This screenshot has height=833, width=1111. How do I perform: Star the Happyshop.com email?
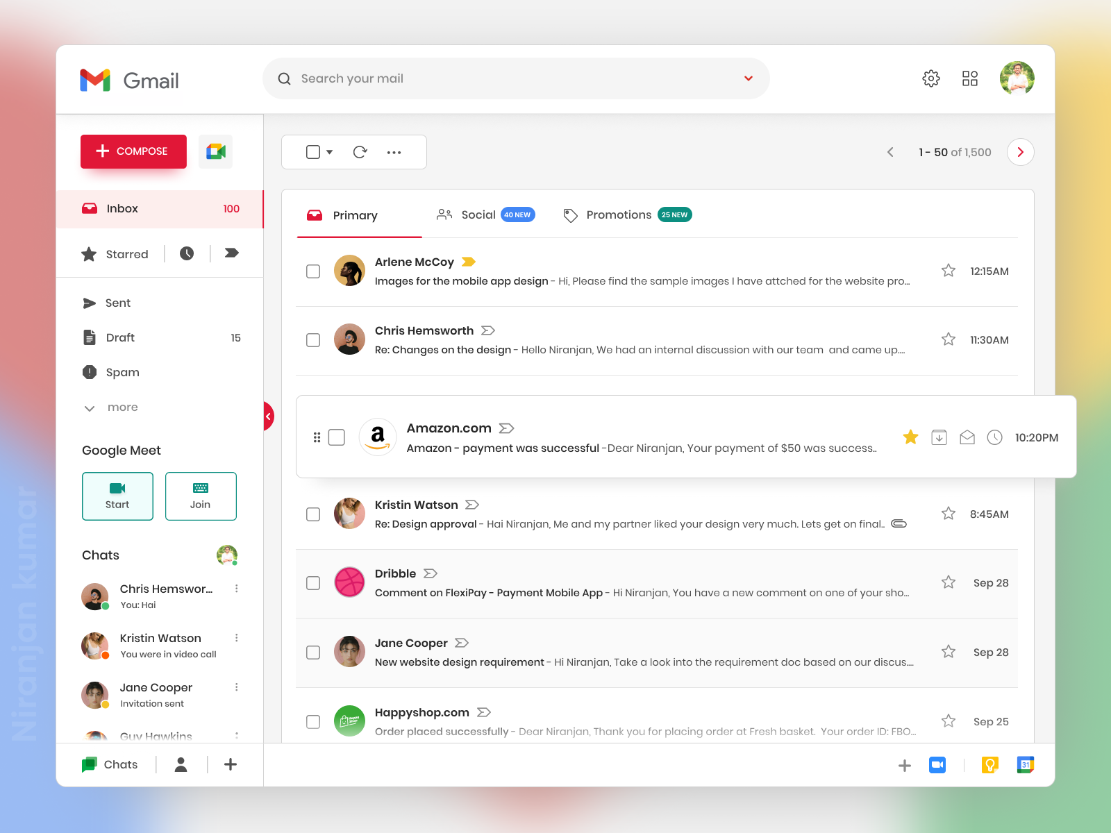[x=949, y=721]
